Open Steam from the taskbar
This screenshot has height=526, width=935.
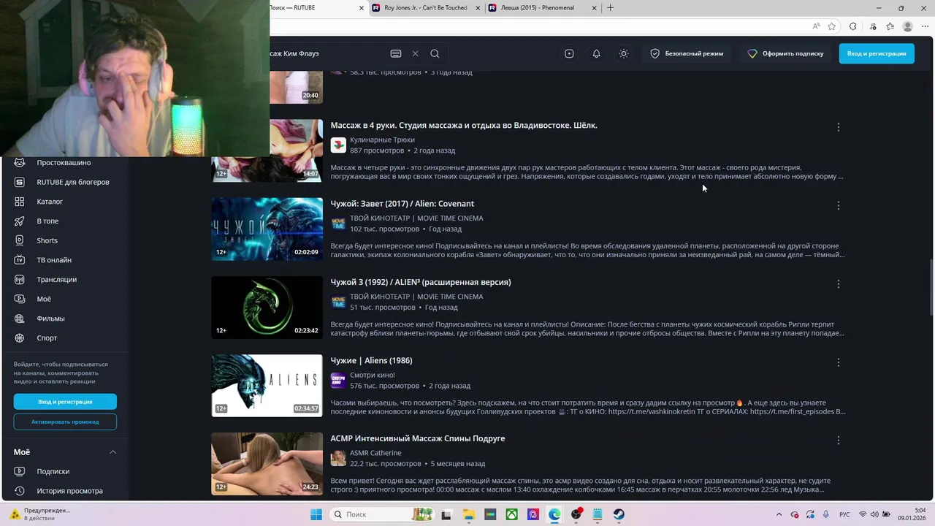pyautogui.click(x=618, y=514)
